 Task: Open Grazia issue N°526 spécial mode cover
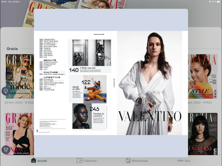20,76
